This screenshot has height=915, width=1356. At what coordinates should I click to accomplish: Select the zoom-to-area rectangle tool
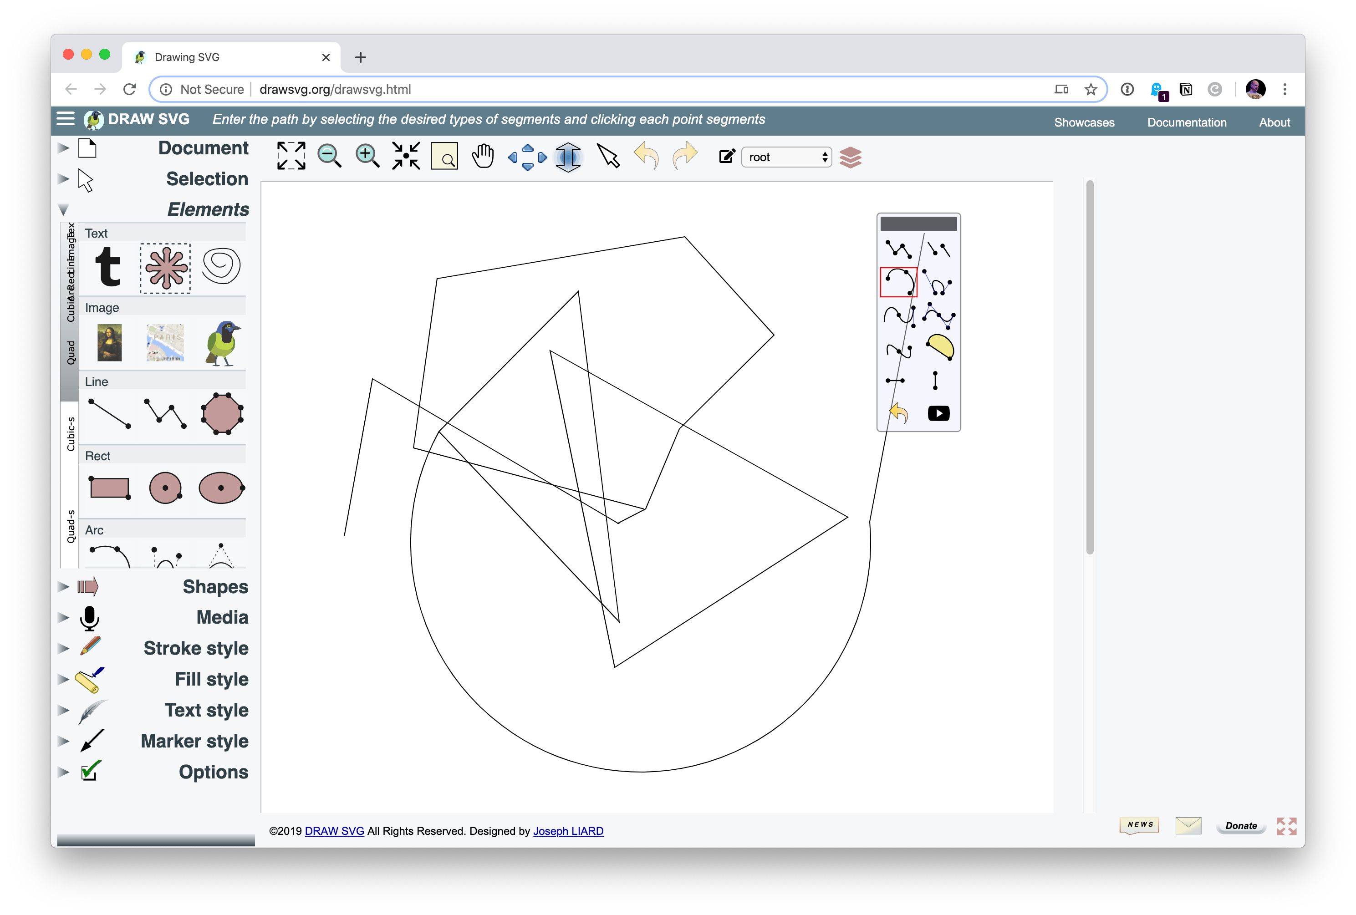pyautogui.click(x=444, y=156)
